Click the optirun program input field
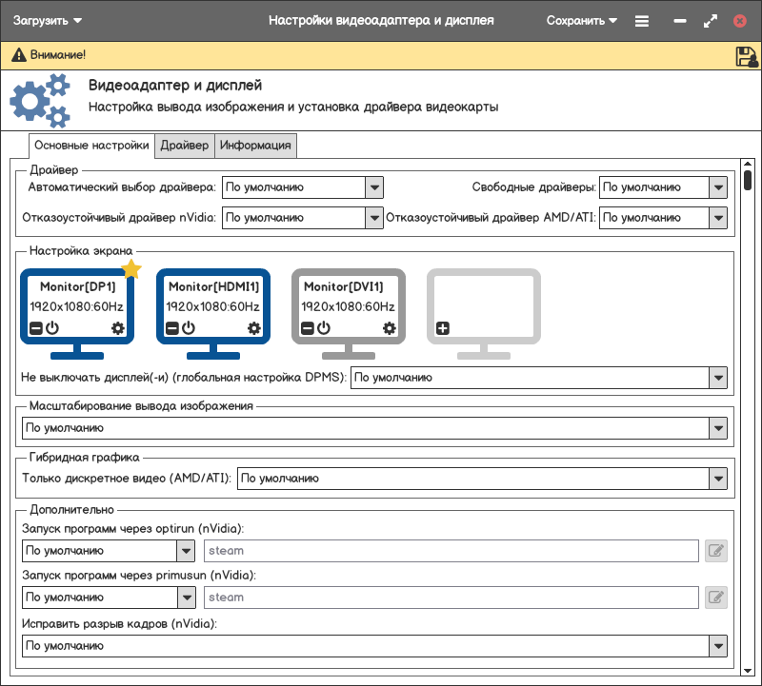The height and width of the screenshot is (686, 762). point(451,550)
